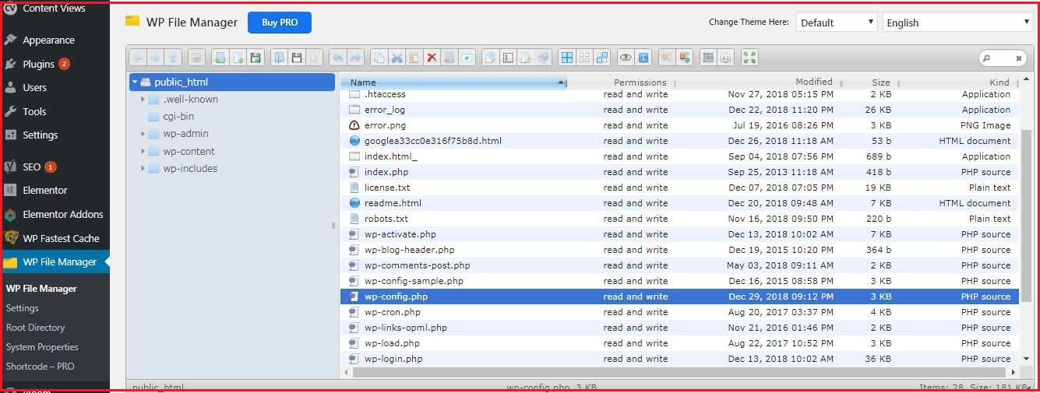Click the Buy PRO button
The width and height of the screenshot is (1040, 393).
click(280, 23)
